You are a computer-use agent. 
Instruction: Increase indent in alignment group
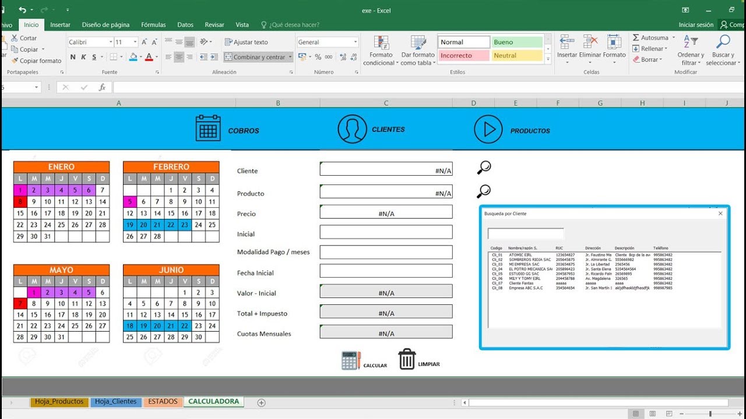(214, 57)
